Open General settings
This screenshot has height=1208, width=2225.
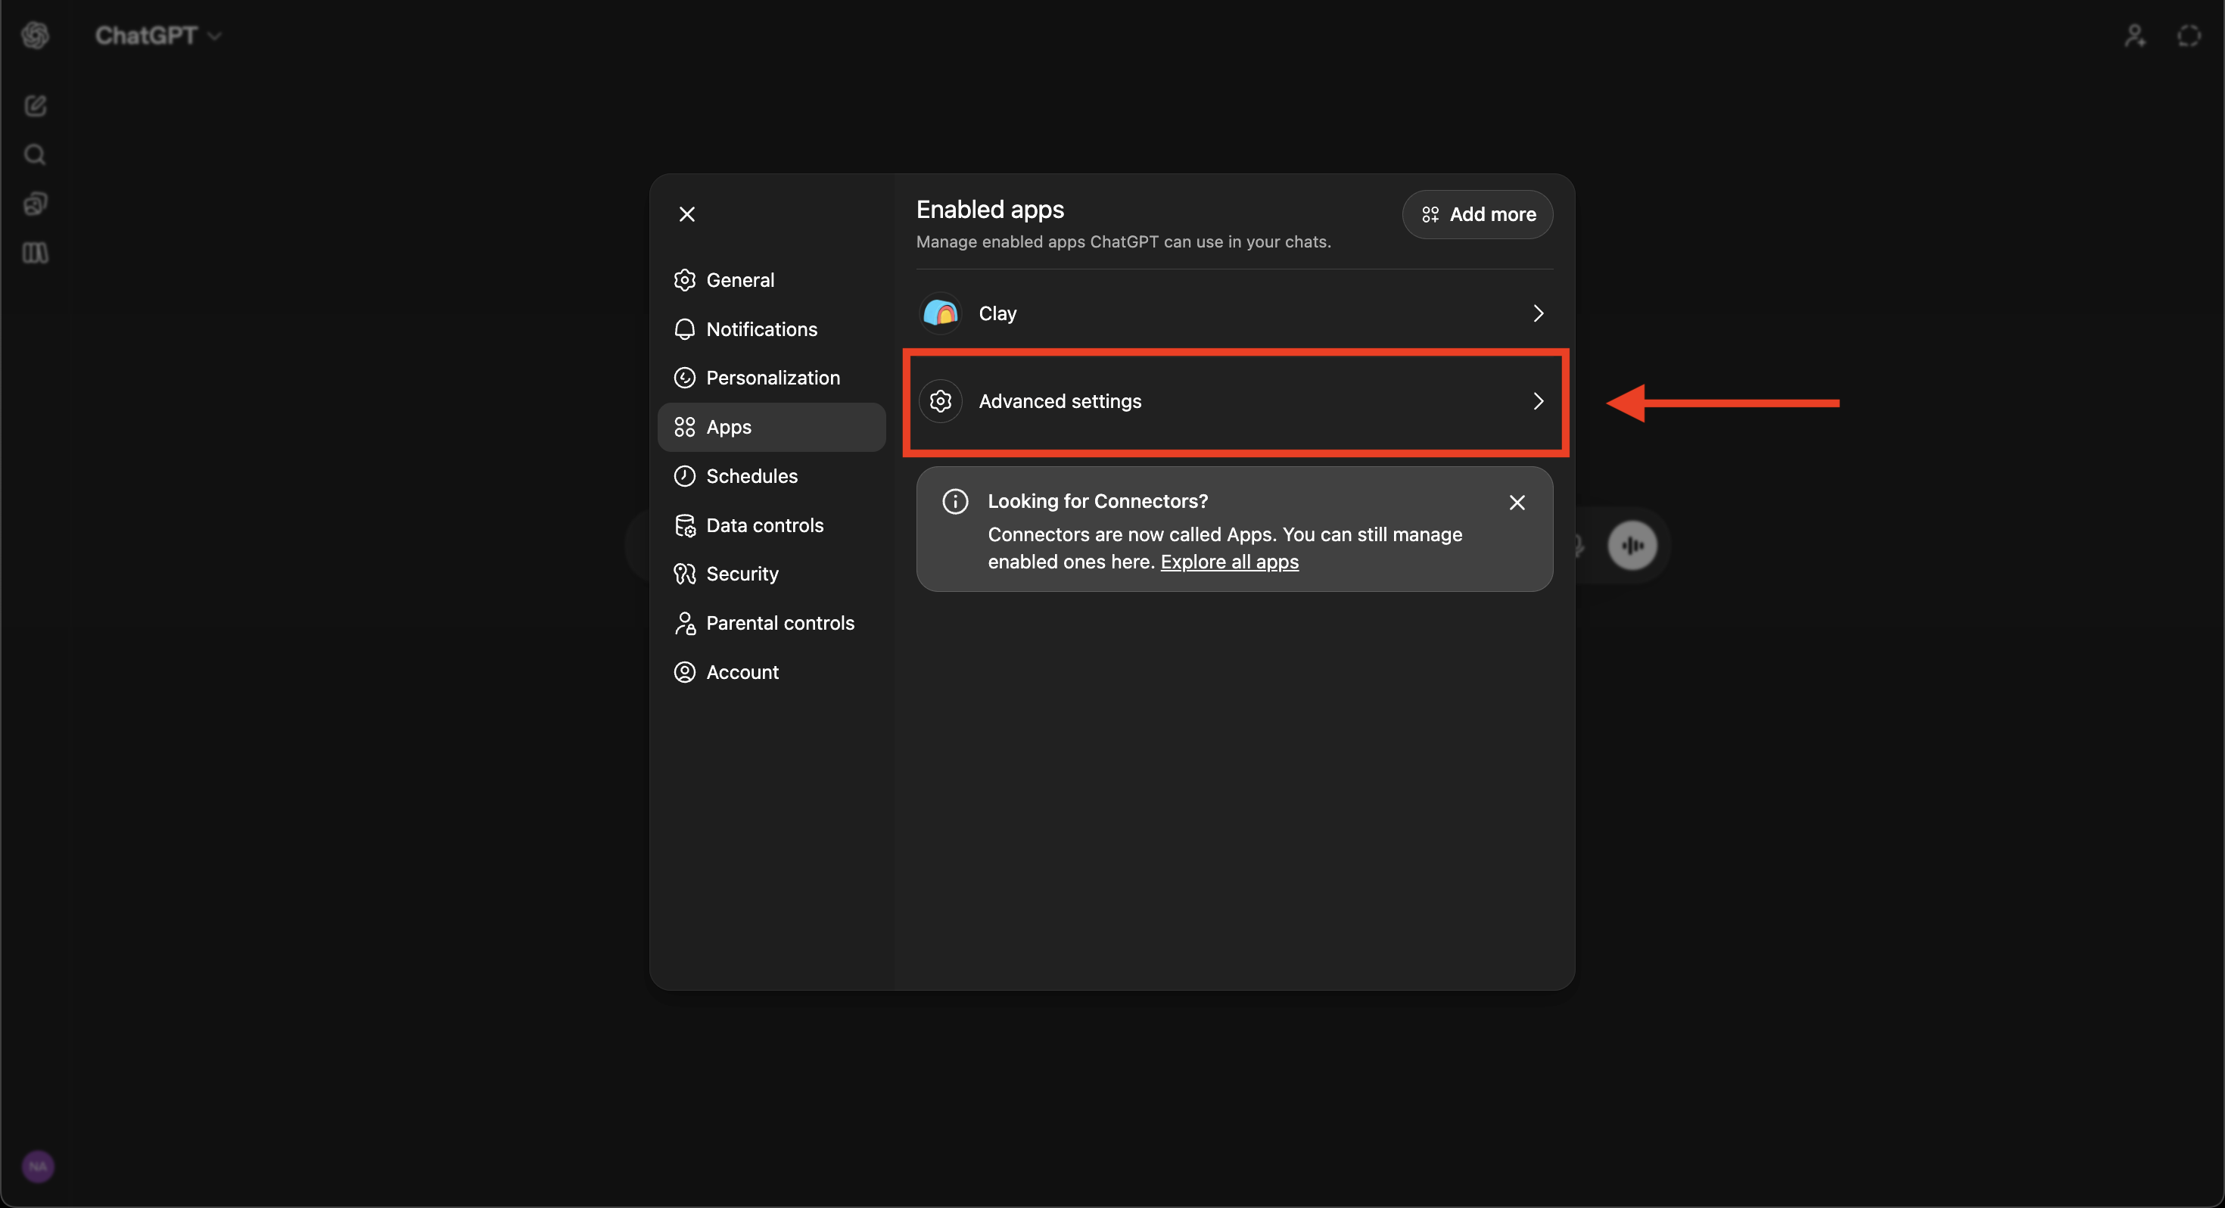[x=771, y=280]
